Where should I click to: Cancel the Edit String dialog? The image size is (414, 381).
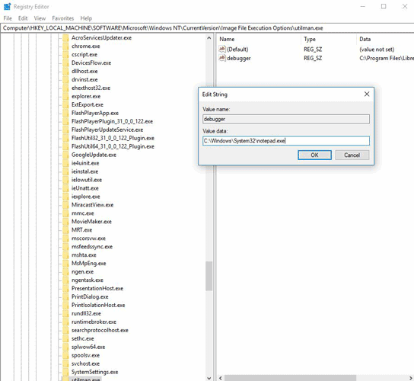pyautogui.click(x=352, y=155)
